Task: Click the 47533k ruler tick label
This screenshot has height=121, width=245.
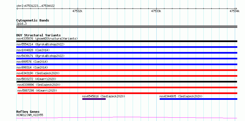Action: pos(156,11)
